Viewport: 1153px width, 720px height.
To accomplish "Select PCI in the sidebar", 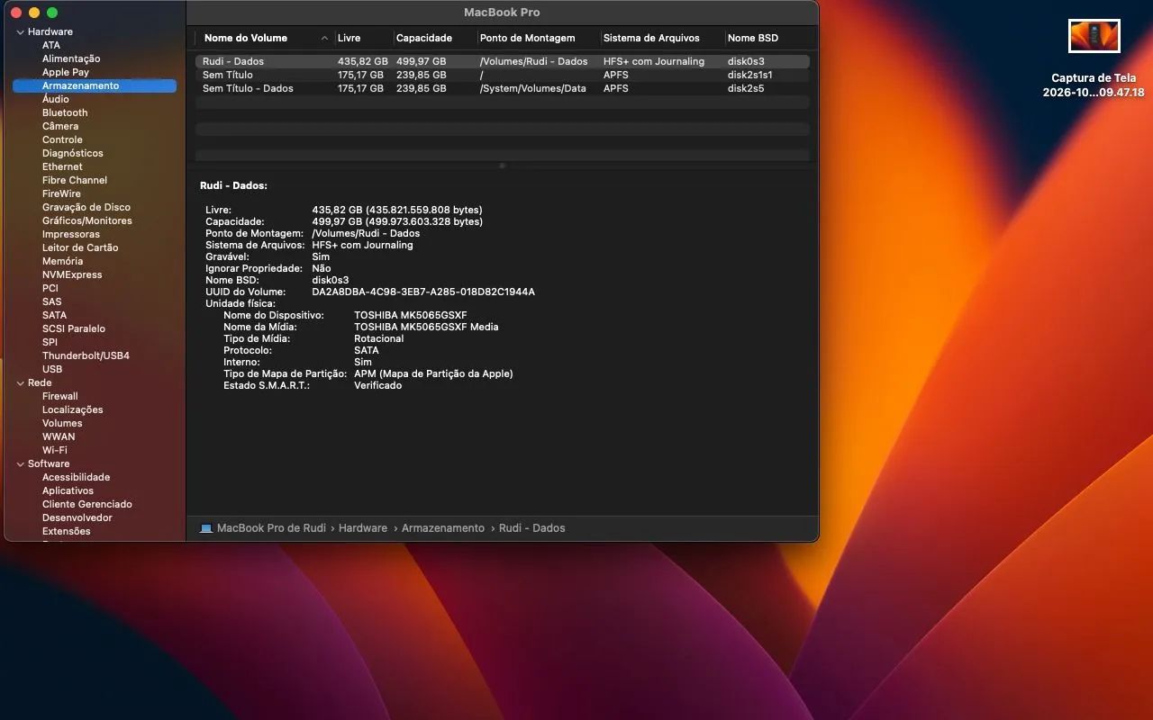I will click(x=50, y=288).
